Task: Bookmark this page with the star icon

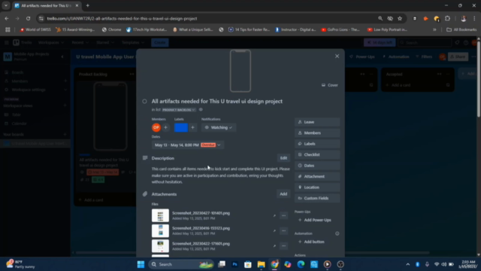Action: (400, 18)
